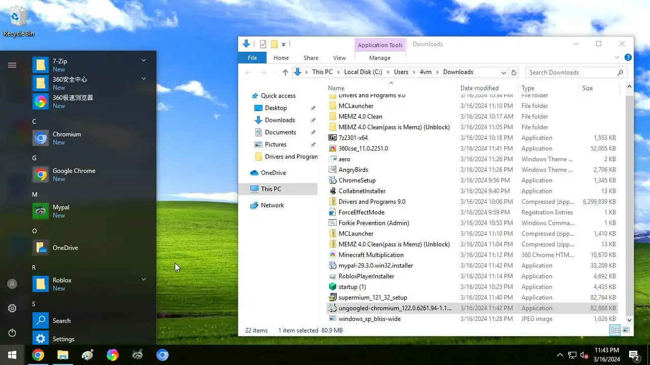Click the Power icon in Start menu

(12, 333)
